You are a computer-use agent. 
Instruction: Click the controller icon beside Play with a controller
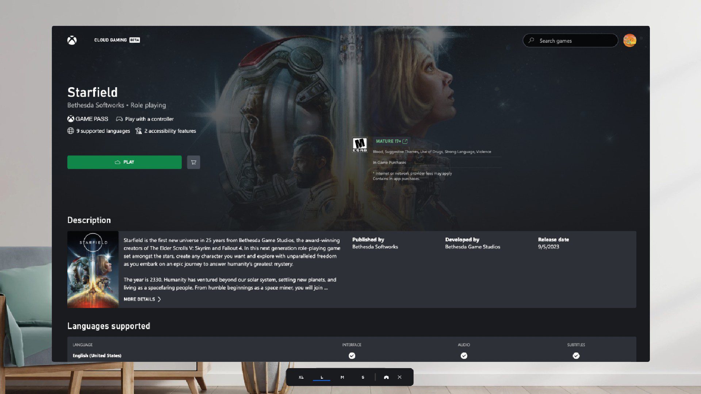(119, 119)
